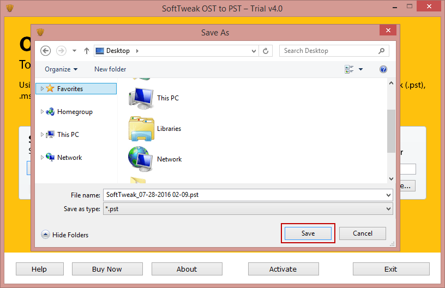Open Libraries folder in file list
The width and height of the screenshot is (445, 288).
pyautogui.click(x=141, y=129)
